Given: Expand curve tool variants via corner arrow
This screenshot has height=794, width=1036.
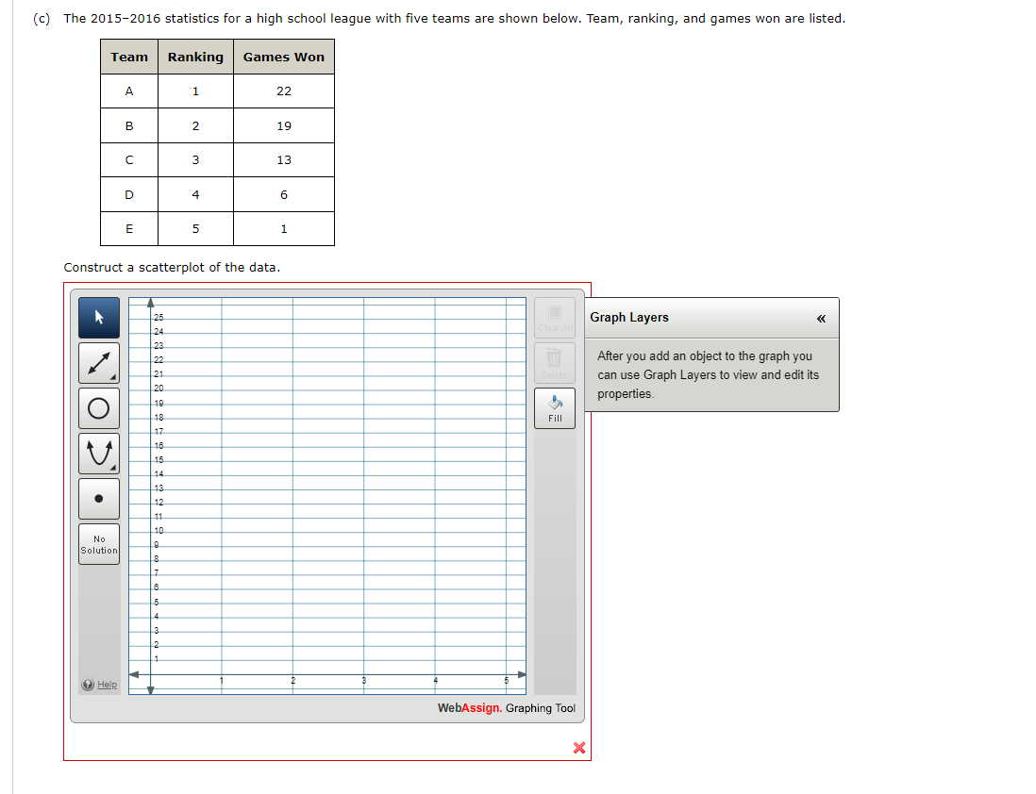Looking at the screenshot, I should click(115, 469).
